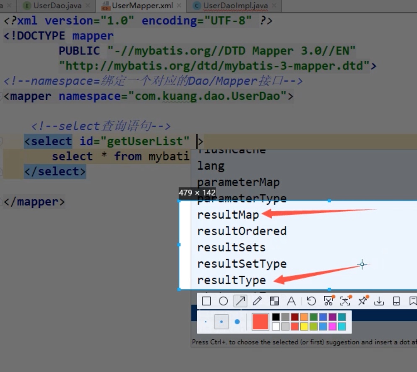Click the undo annotation icon

click(311, 301)
